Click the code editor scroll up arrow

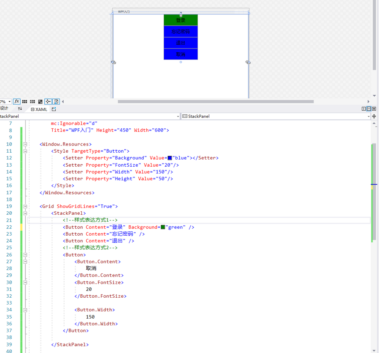pyautogui.click(x=374, y=123)
